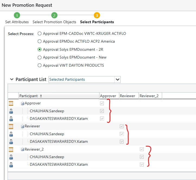Image resolution: width=196 pixels, height=180 pixels.
Task: Click the Approval Solys EPMDocument - 2R label
Action: tap(73, 49)
